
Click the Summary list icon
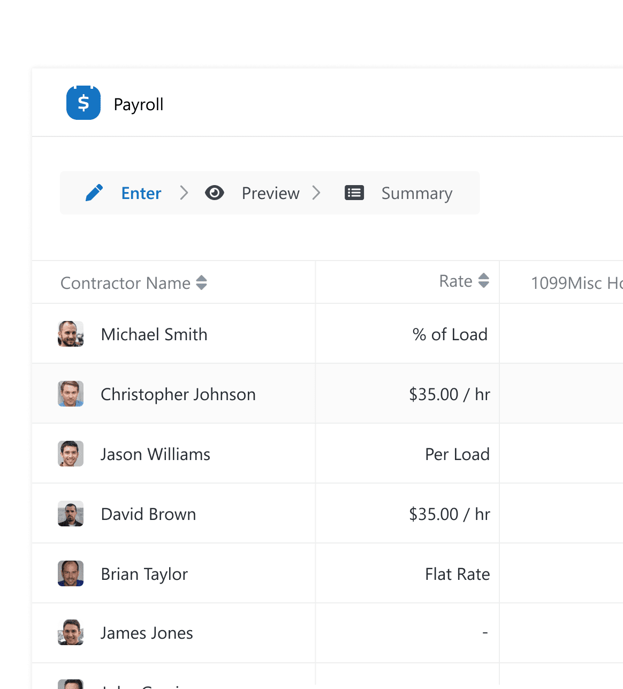coord(354,193)
